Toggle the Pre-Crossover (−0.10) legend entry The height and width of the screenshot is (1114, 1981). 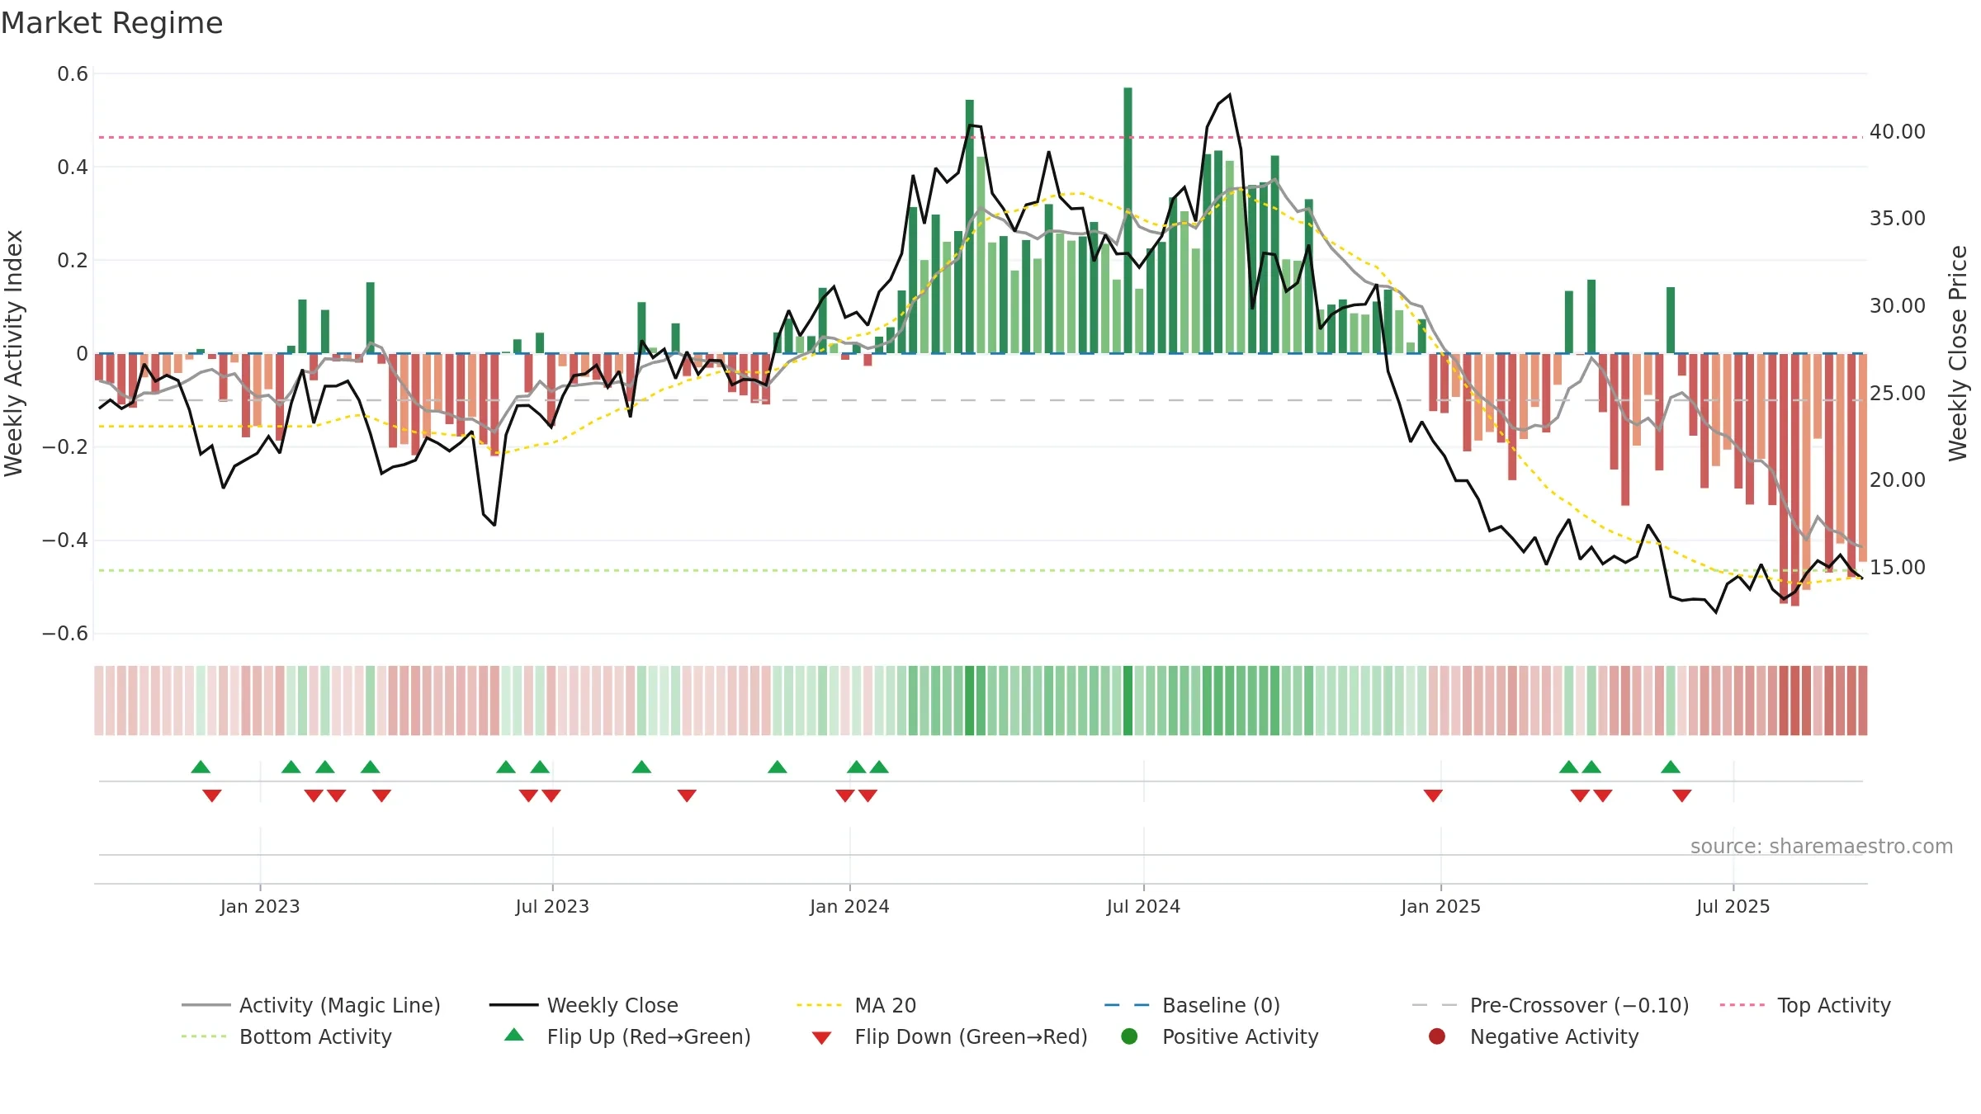point(1551,1005)
